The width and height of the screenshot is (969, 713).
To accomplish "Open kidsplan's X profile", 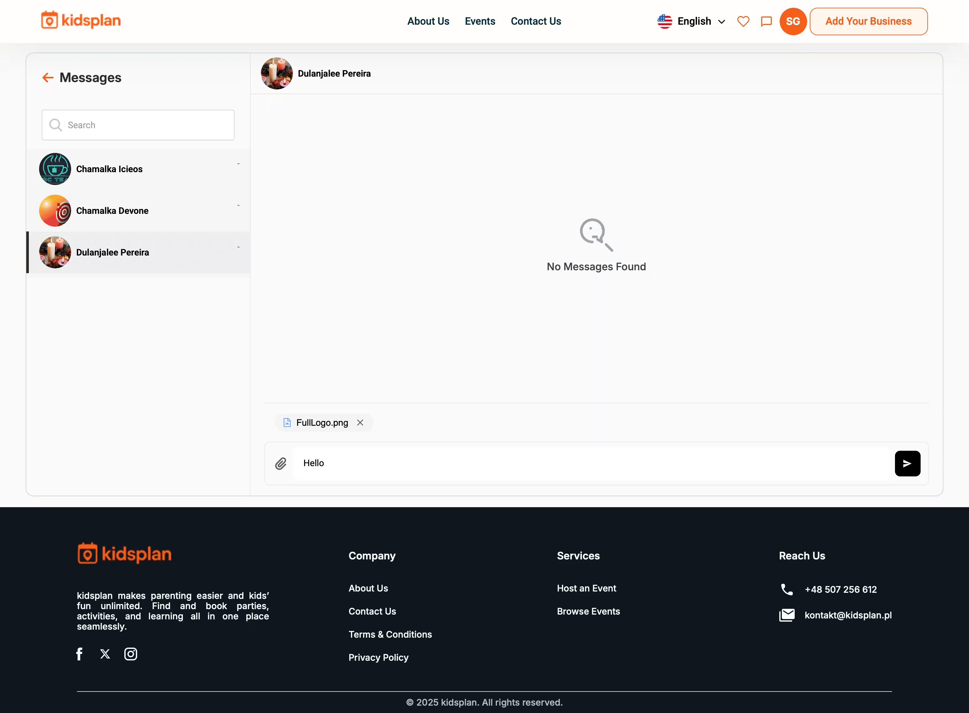I will [105, 653].
